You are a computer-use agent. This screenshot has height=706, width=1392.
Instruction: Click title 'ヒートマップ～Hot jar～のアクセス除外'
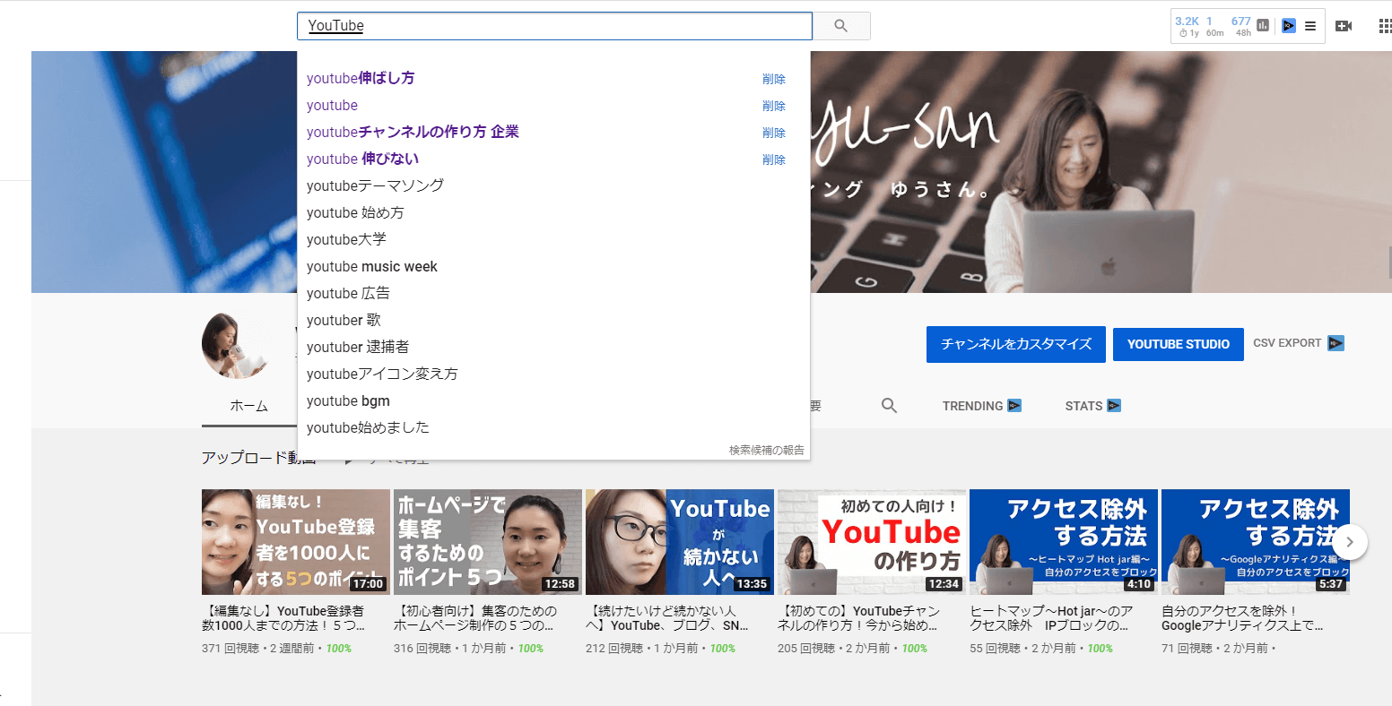click(x=1051, y=618)
